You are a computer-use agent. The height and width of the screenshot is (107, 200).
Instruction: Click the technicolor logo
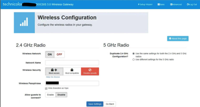click(x=12, y=4)
